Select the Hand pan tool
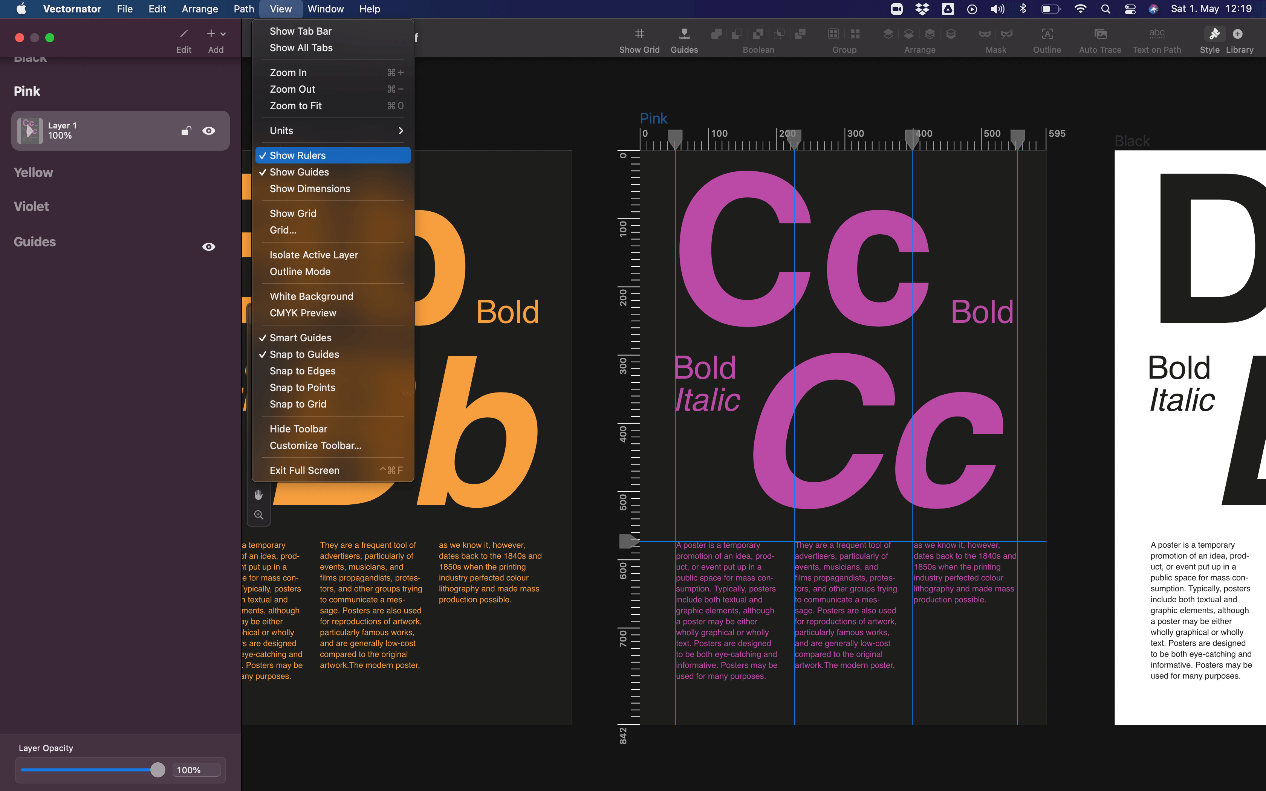Screen dimensions: 1266x791 click(258, 494)
